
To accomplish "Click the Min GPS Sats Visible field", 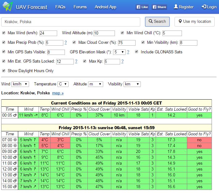I will 56,52.
